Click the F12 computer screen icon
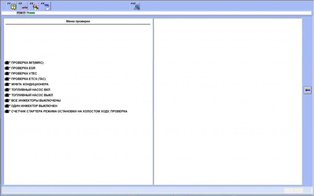 pyautogui.click(x=136, y=6)
